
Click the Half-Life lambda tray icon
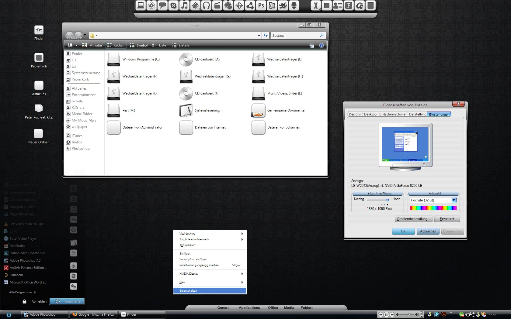(444, 314)
